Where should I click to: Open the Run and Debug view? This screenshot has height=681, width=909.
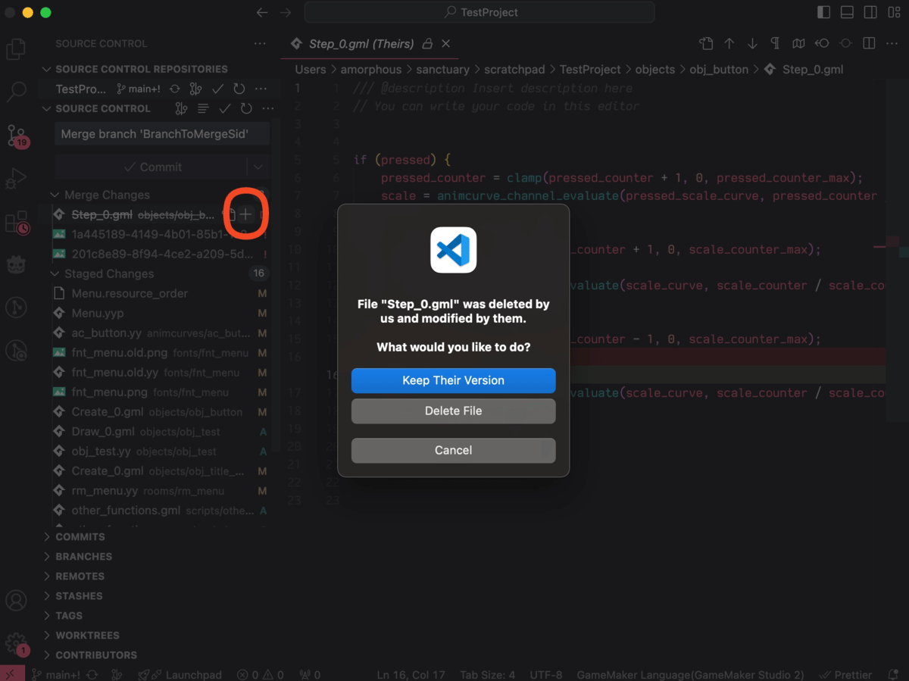coord(16,179)
